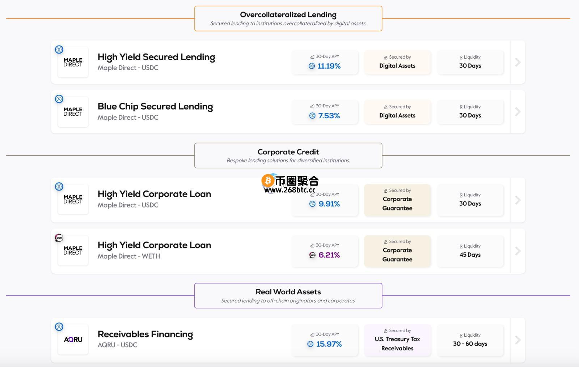579x367 pixels.
Task: Select the High Yield Corporate Loan title above Maple Direct - WETH
Action: point(155,245)
